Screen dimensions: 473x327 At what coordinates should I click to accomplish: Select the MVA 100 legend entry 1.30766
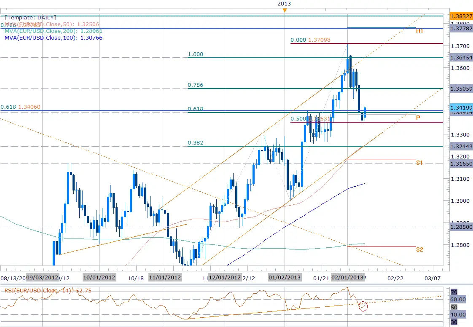click(x=54, y=38)
